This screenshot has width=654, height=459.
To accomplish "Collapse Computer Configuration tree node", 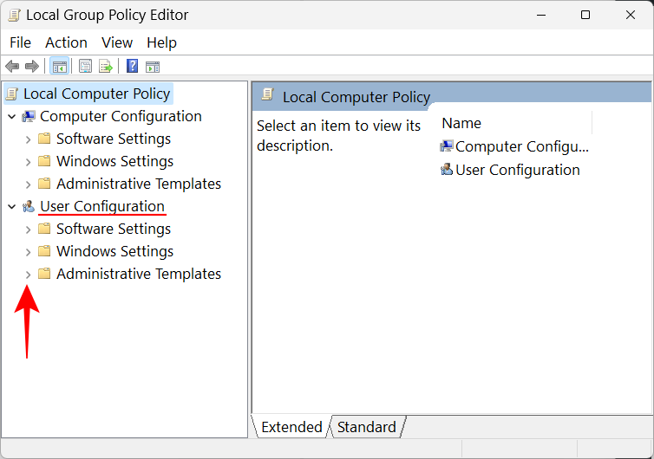I will [x=11, y=116].
